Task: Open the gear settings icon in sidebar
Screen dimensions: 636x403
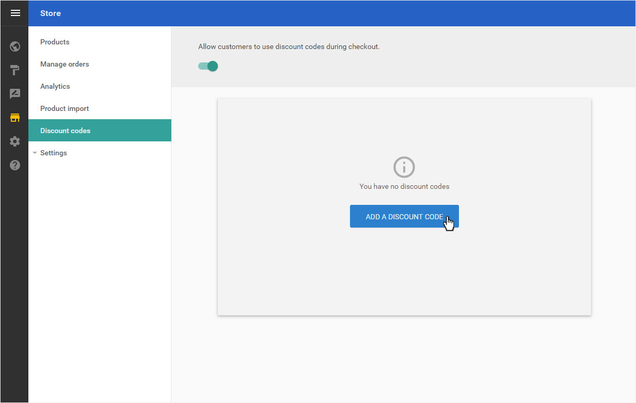Action: pyautogui.click(x=15, y=141)
